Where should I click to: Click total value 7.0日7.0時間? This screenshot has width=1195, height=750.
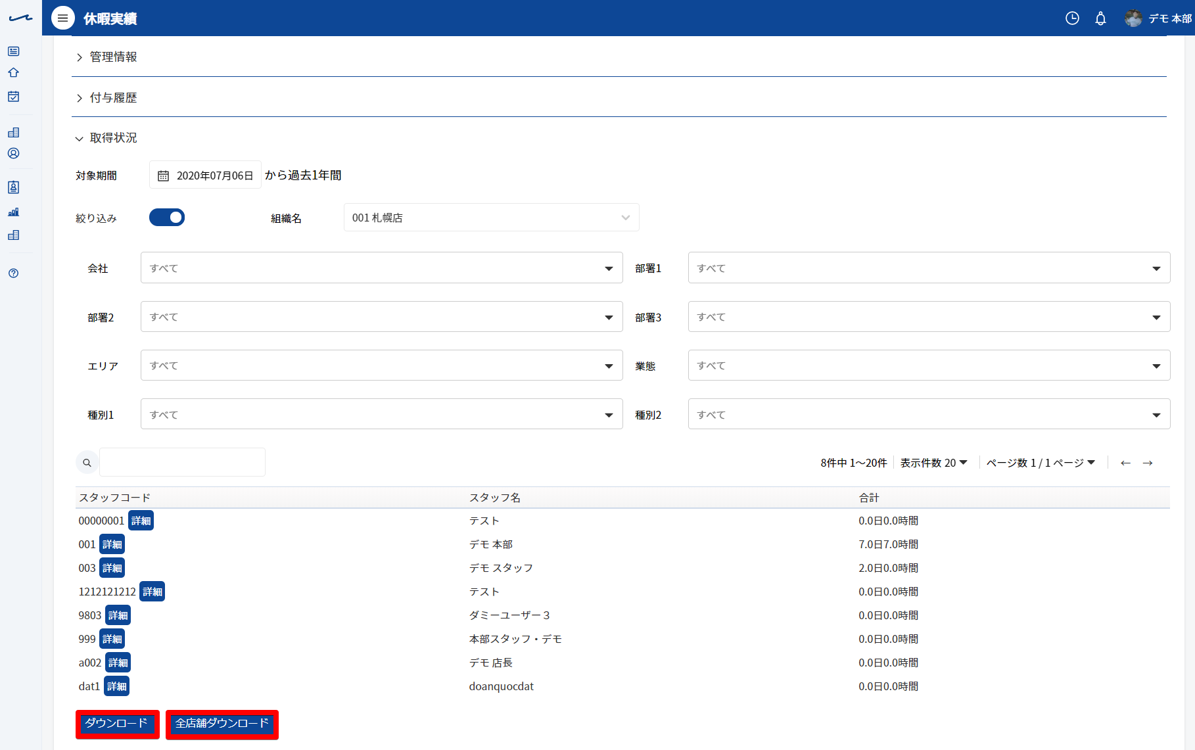coord(888,544)
